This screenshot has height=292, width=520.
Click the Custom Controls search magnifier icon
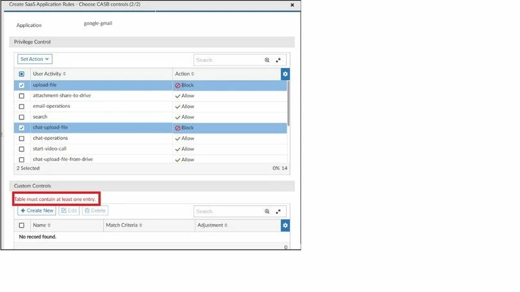tap(267, 211)
